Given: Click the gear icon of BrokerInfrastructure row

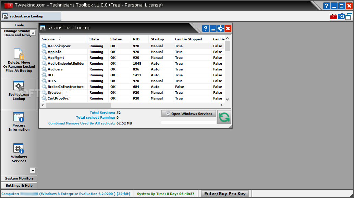Looking at the screenshot, I should click(x=44, y=87).
